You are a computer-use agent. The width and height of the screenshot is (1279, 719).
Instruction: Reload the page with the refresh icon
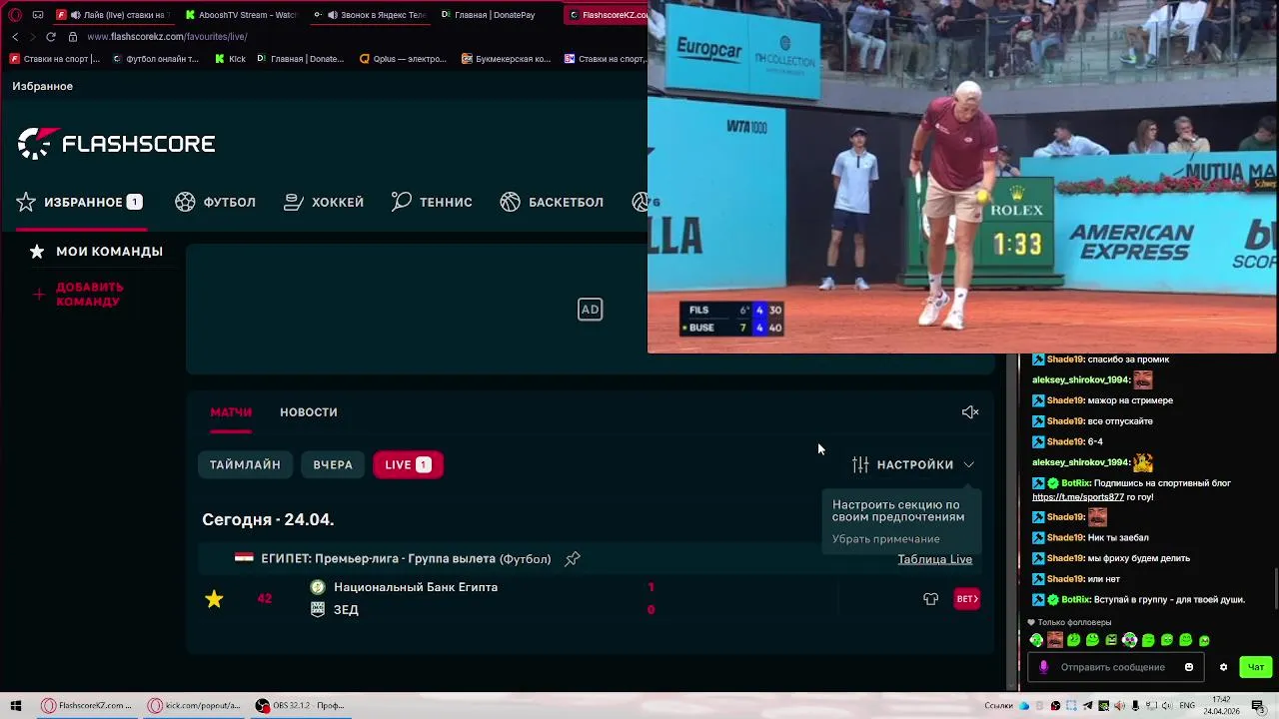(x=51, y=37)
